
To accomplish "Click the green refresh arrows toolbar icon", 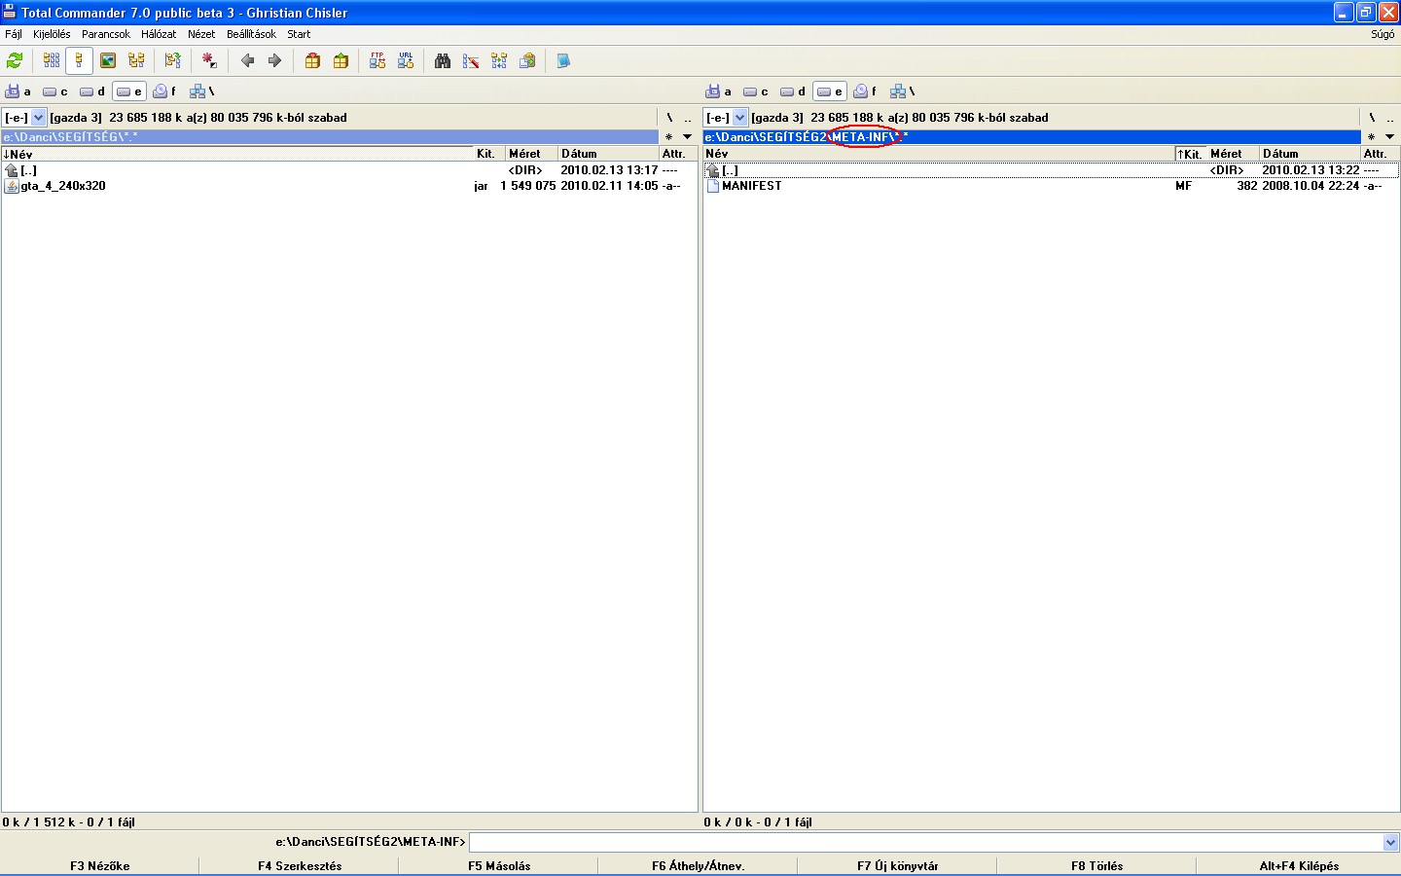I will click(15, 61).
